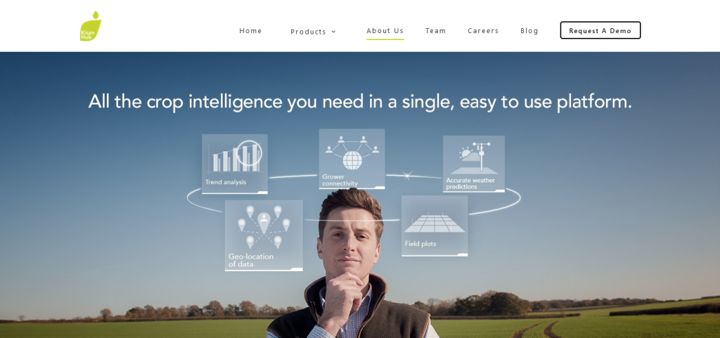Visit the Blog link
Screen dimensions: 720x338
click(x=529, y=31)
